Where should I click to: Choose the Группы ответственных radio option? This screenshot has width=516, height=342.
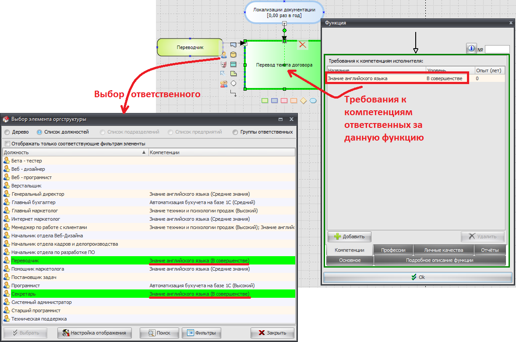point(235,132)
